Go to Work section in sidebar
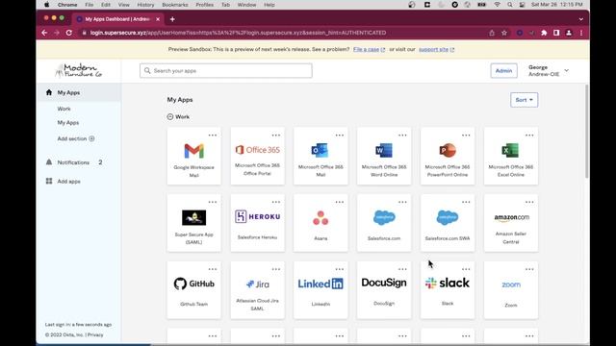 64,109
